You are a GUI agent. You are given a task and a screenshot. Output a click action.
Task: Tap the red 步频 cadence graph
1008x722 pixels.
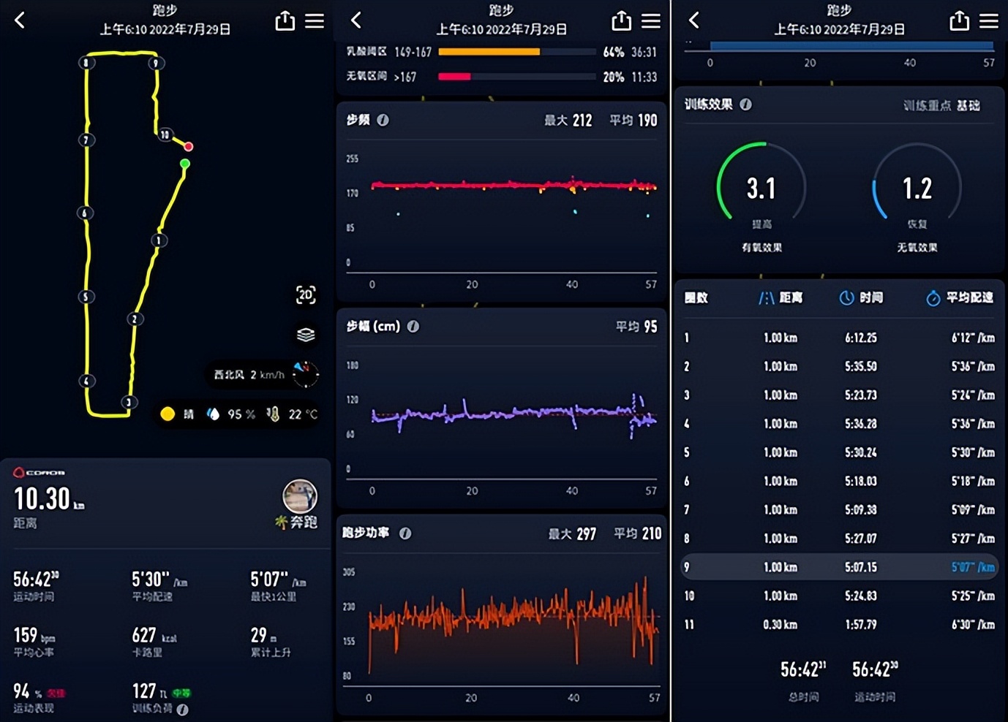coord(514,186)
